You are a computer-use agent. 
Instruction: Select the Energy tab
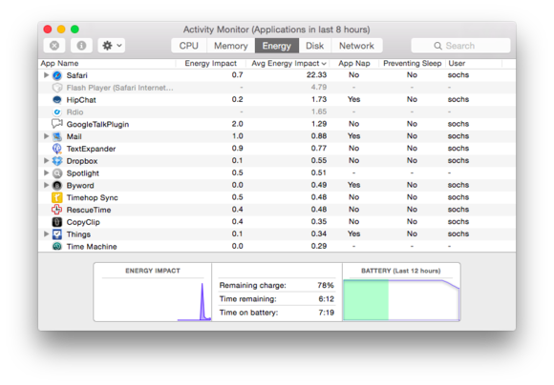click(x=277, y=46)
